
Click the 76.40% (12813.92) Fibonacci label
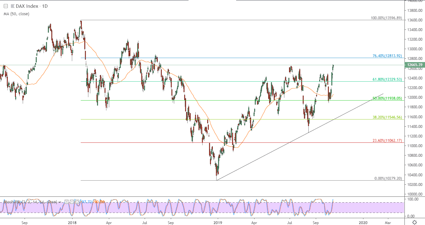387,56
